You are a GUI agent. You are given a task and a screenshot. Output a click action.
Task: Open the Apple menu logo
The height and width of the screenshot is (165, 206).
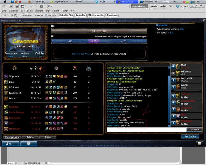[x=5, y=2]
